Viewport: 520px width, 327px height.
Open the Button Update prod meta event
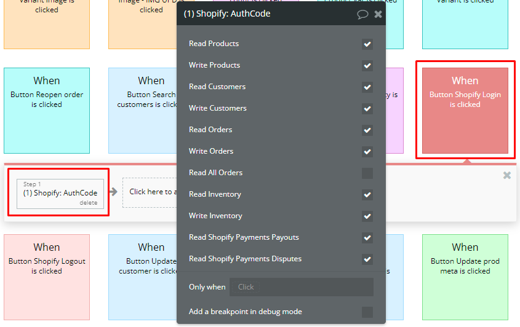tap(465, 277)
